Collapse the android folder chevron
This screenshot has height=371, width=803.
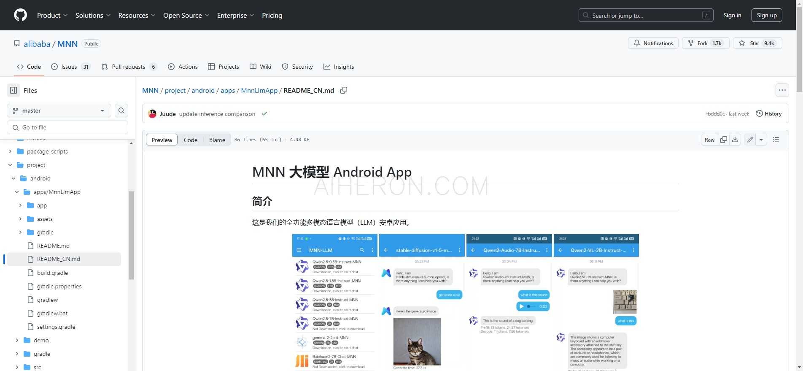click(x=13, y=178)
